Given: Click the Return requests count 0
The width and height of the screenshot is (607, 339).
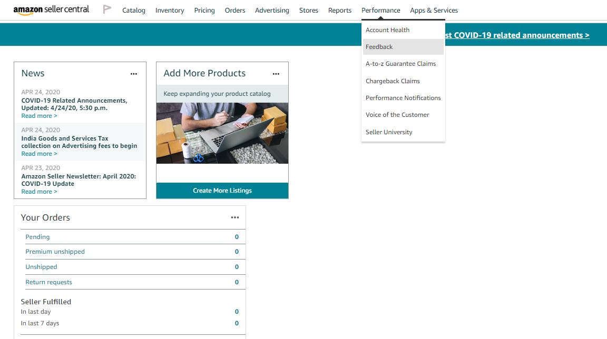Looking at the screenshot, I should [237, 282].
